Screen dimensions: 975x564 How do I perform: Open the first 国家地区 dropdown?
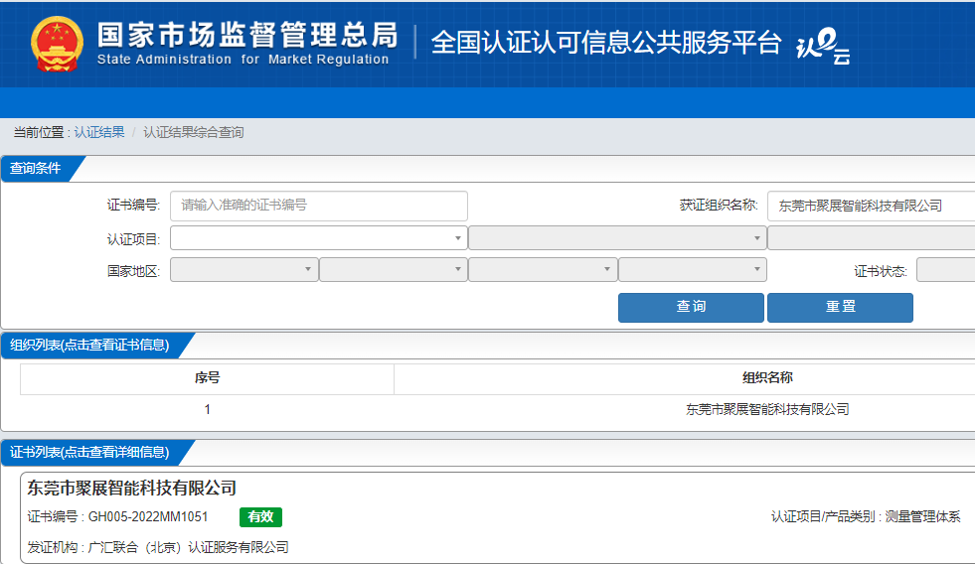click(x=244, y=269)
